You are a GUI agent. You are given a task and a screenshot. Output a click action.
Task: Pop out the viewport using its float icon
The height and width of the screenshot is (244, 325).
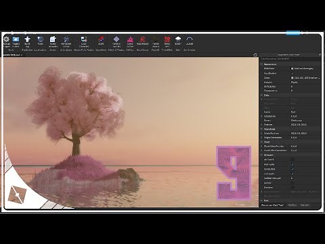tap(255, 55)
